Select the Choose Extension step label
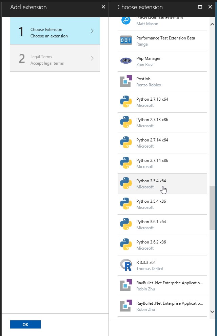 (x=46, y=29)
